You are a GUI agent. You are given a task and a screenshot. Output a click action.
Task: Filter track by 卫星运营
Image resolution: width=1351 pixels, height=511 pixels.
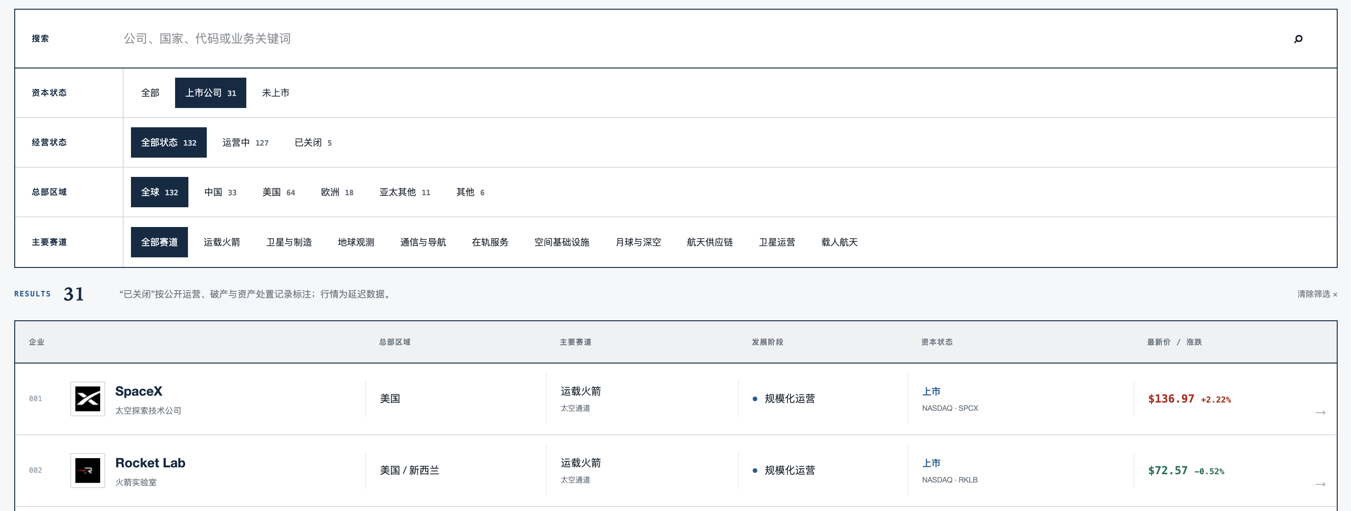[777, 242]
